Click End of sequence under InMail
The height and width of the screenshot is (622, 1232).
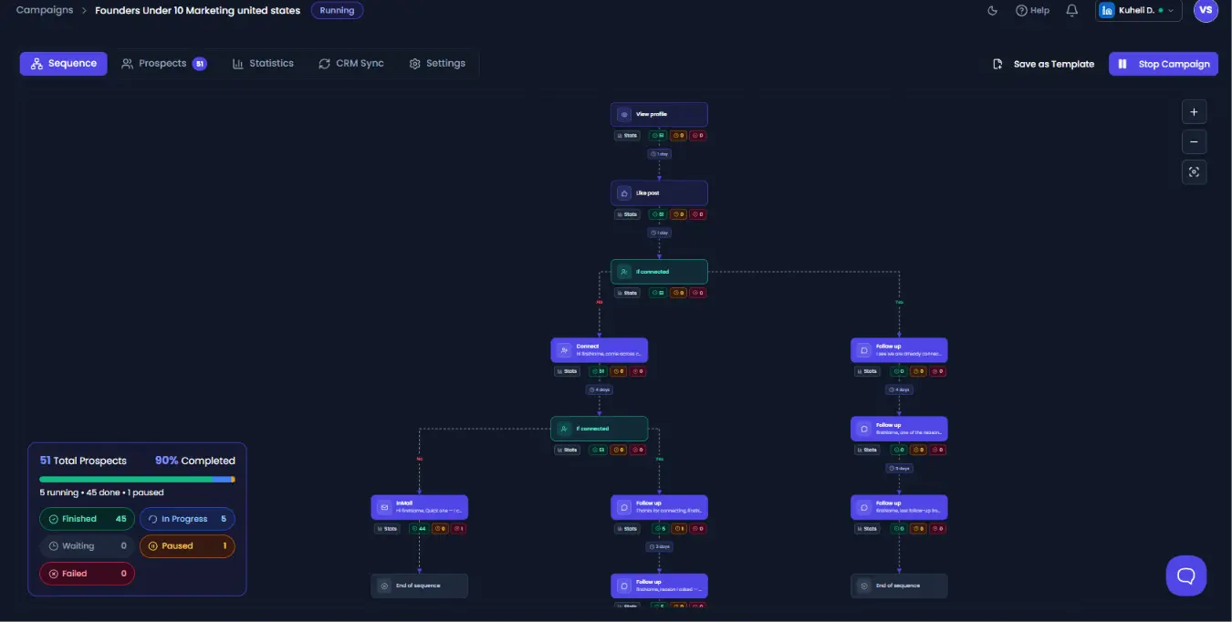click(419, 586)
